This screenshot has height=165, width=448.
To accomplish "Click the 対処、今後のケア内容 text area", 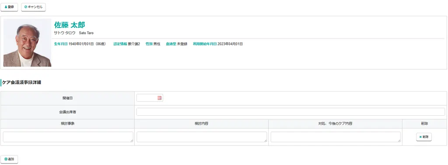I will pyautogui.click(x=336, y=137).
